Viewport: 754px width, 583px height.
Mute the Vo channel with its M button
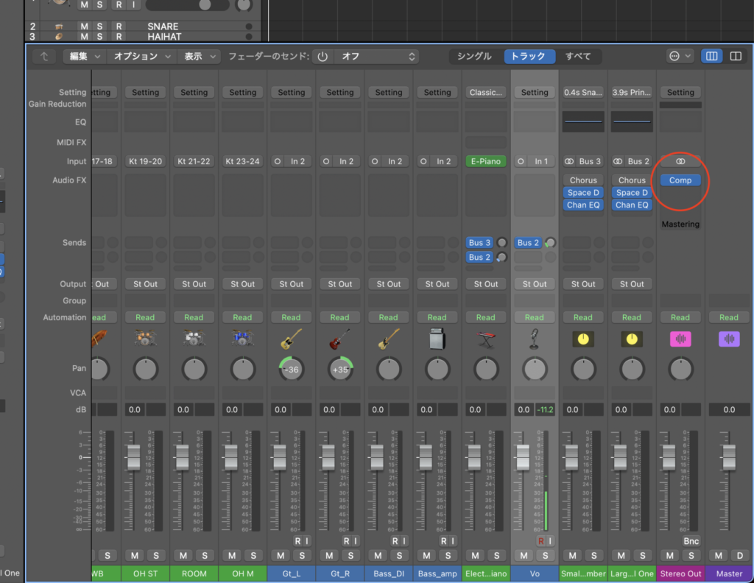(x=524, y=556)
